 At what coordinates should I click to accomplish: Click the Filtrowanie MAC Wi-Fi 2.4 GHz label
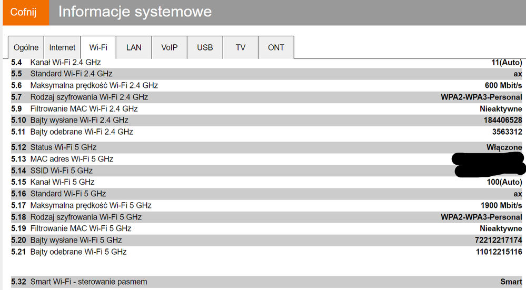[84, 108]
